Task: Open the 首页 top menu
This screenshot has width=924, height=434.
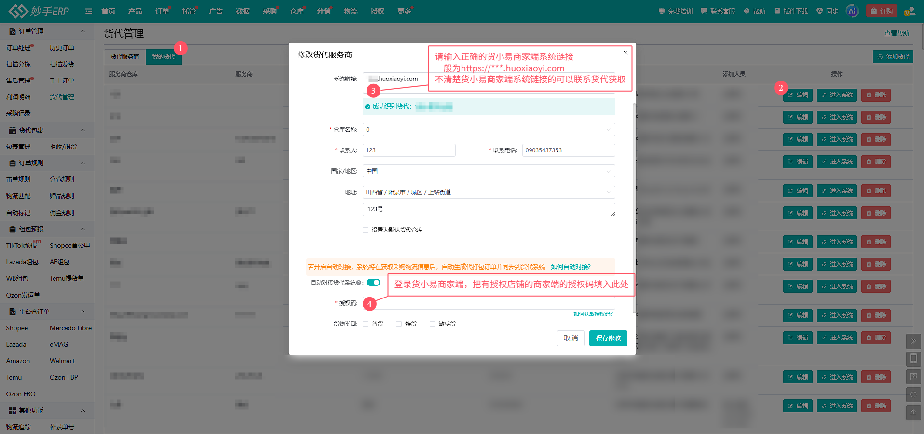Action: pos(108,11)
